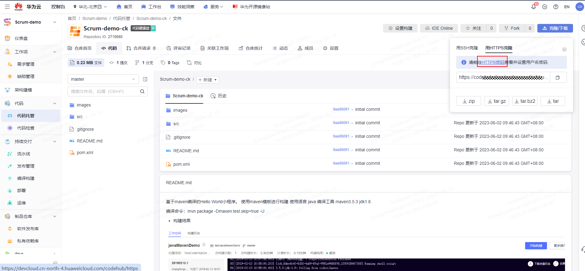The width and height of the screenshot is (585, 271).
Task: Open the hamburger menu at top left
Action: (x=7, y=6)
